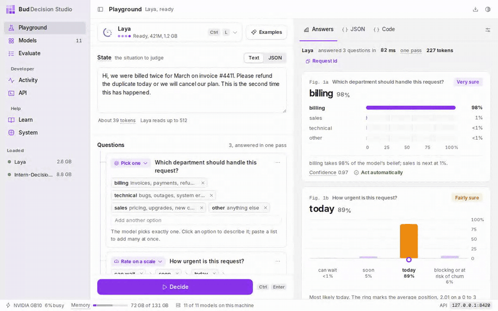
Task: Remove the sales option with its x
Action: [x=201, y=208]
